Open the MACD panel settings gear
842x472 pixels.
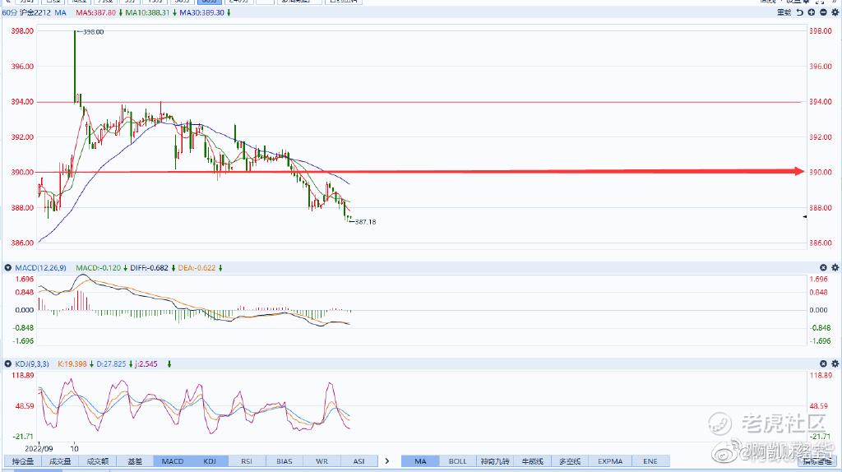pos(835,267)
